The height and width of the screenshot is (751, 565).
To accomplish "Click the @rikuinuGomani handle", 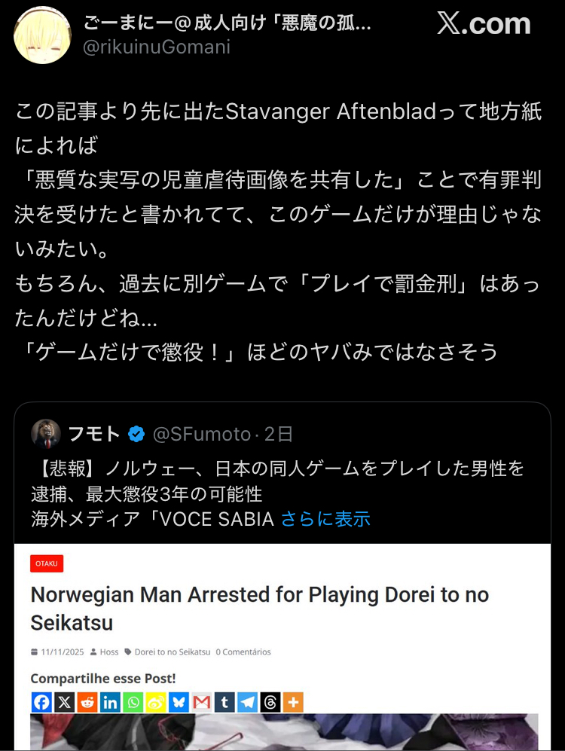I will point(157,47).
